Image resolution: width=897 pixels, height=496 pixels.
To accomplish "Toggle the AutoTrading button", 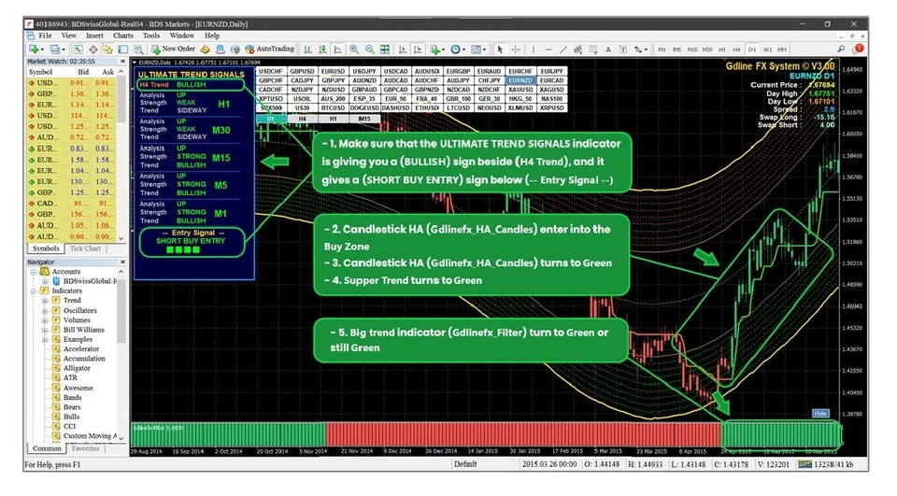I will click(269, 50).
